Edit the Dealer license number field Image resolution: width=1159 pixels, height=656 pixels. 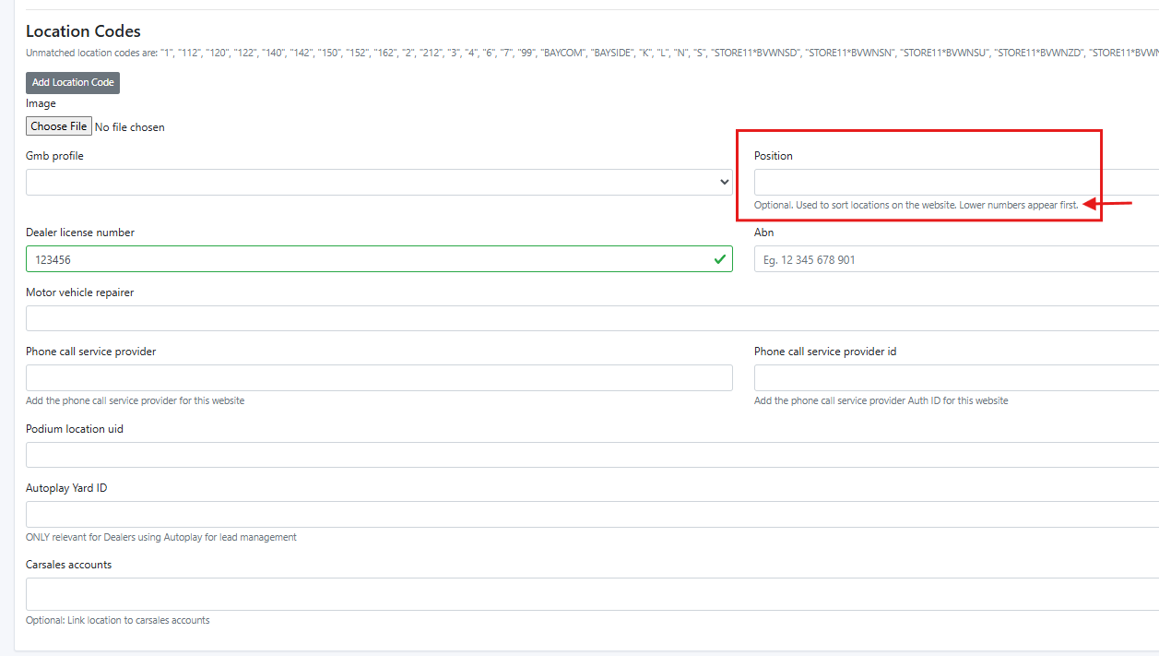click(379, 259)
